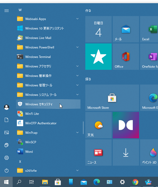Screen dimensions: 158x187
Task: Open Settings gear on the taskbar
Action: pos(122,182)
